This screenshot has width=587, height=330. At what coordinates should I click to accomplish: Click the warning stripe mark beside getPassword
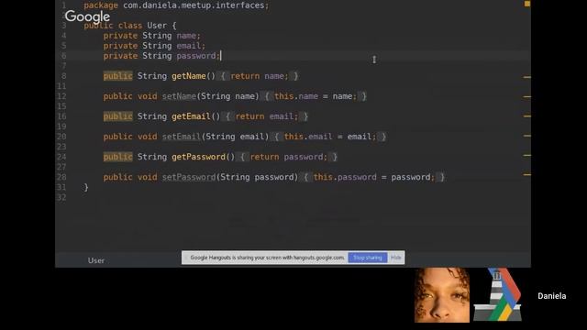527,155
